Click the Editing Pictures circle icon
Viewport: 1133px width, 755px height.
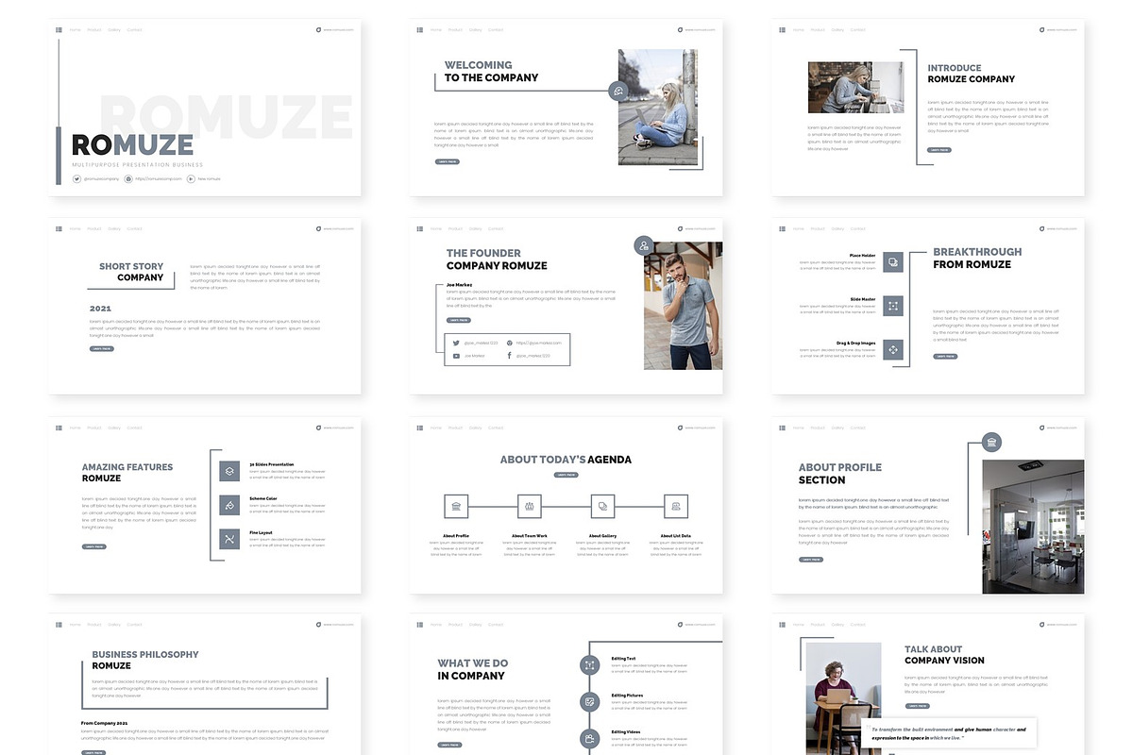tap(590, 702)
